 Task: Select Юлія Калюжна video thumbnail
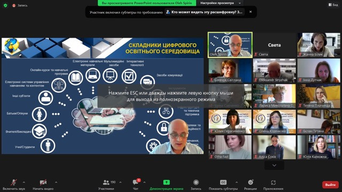318,147
